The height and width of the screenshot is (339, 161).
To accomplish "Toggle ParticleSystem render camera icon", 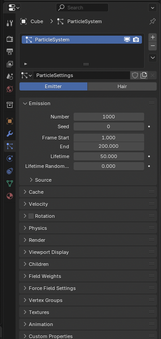I will click(136, 40).
